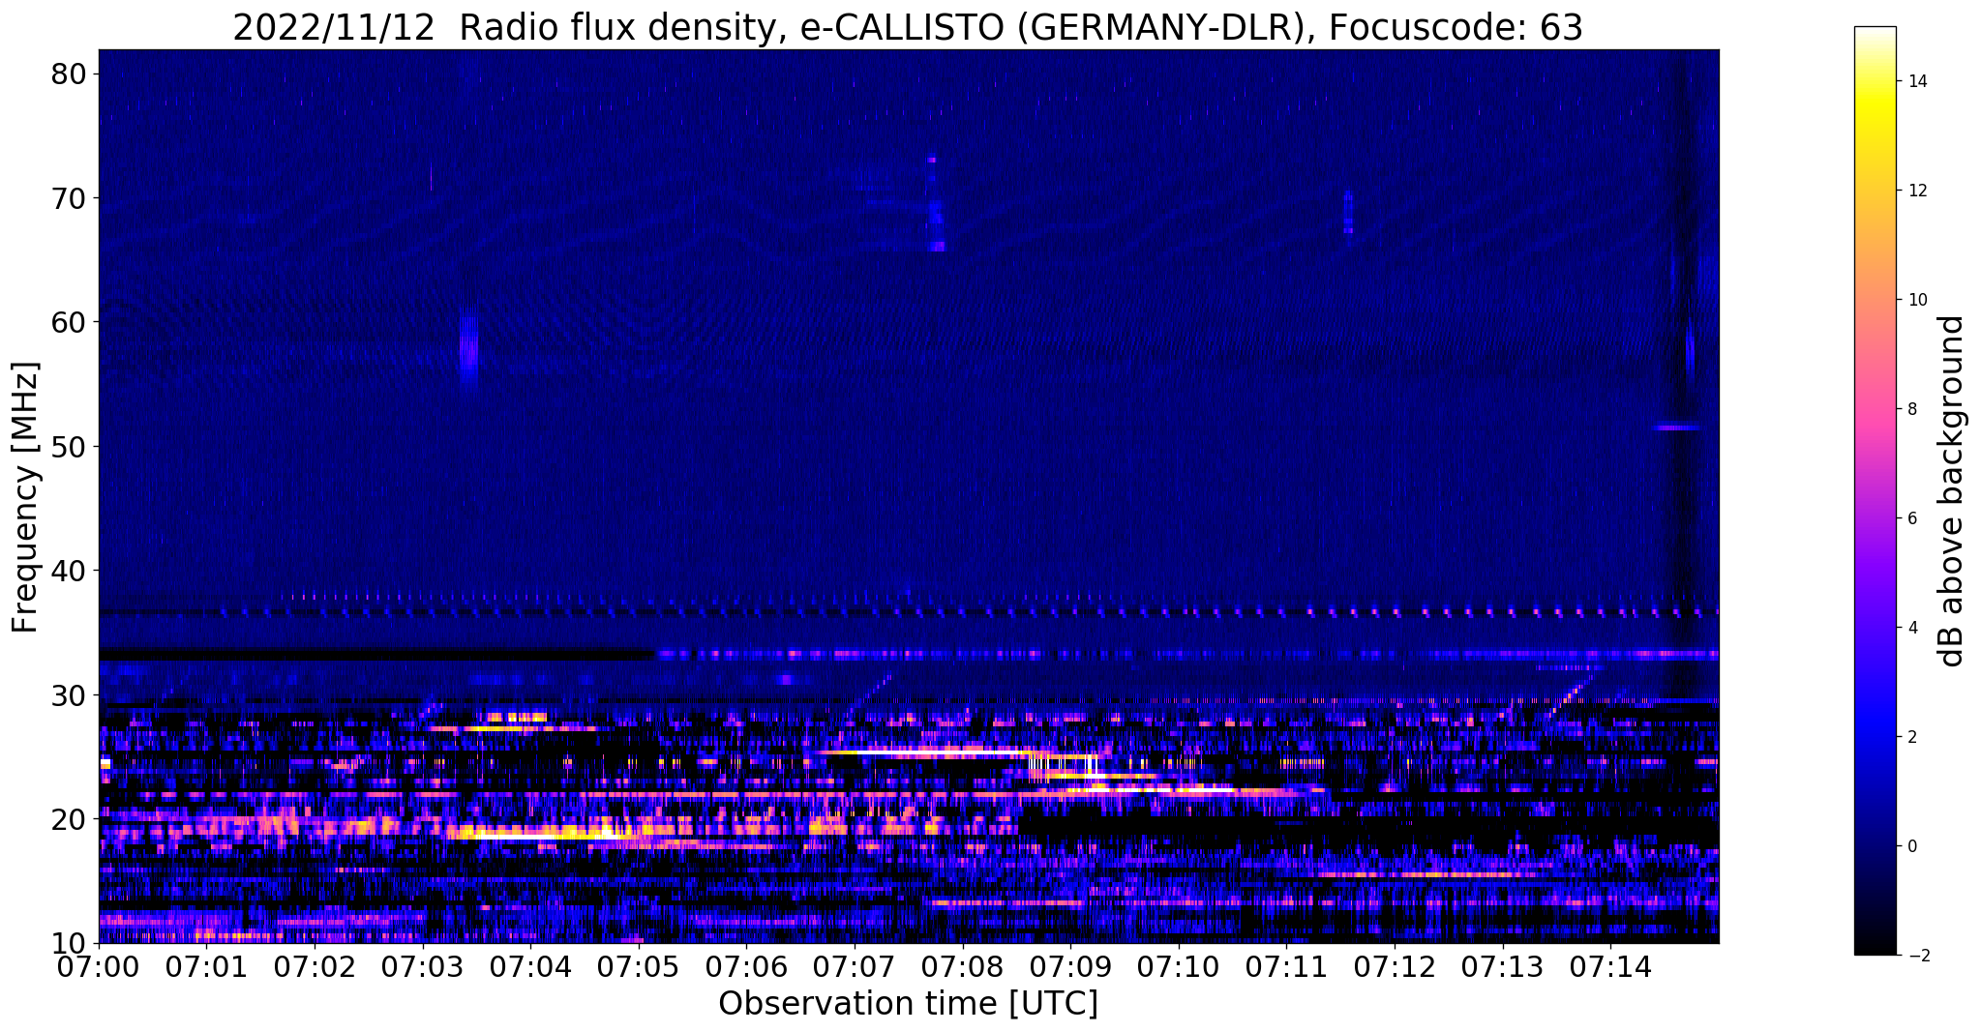Click the 20 MHz frequency tick label
Image resolution: width=1981 pixels, height=1032 pixels.
point(70,819)
